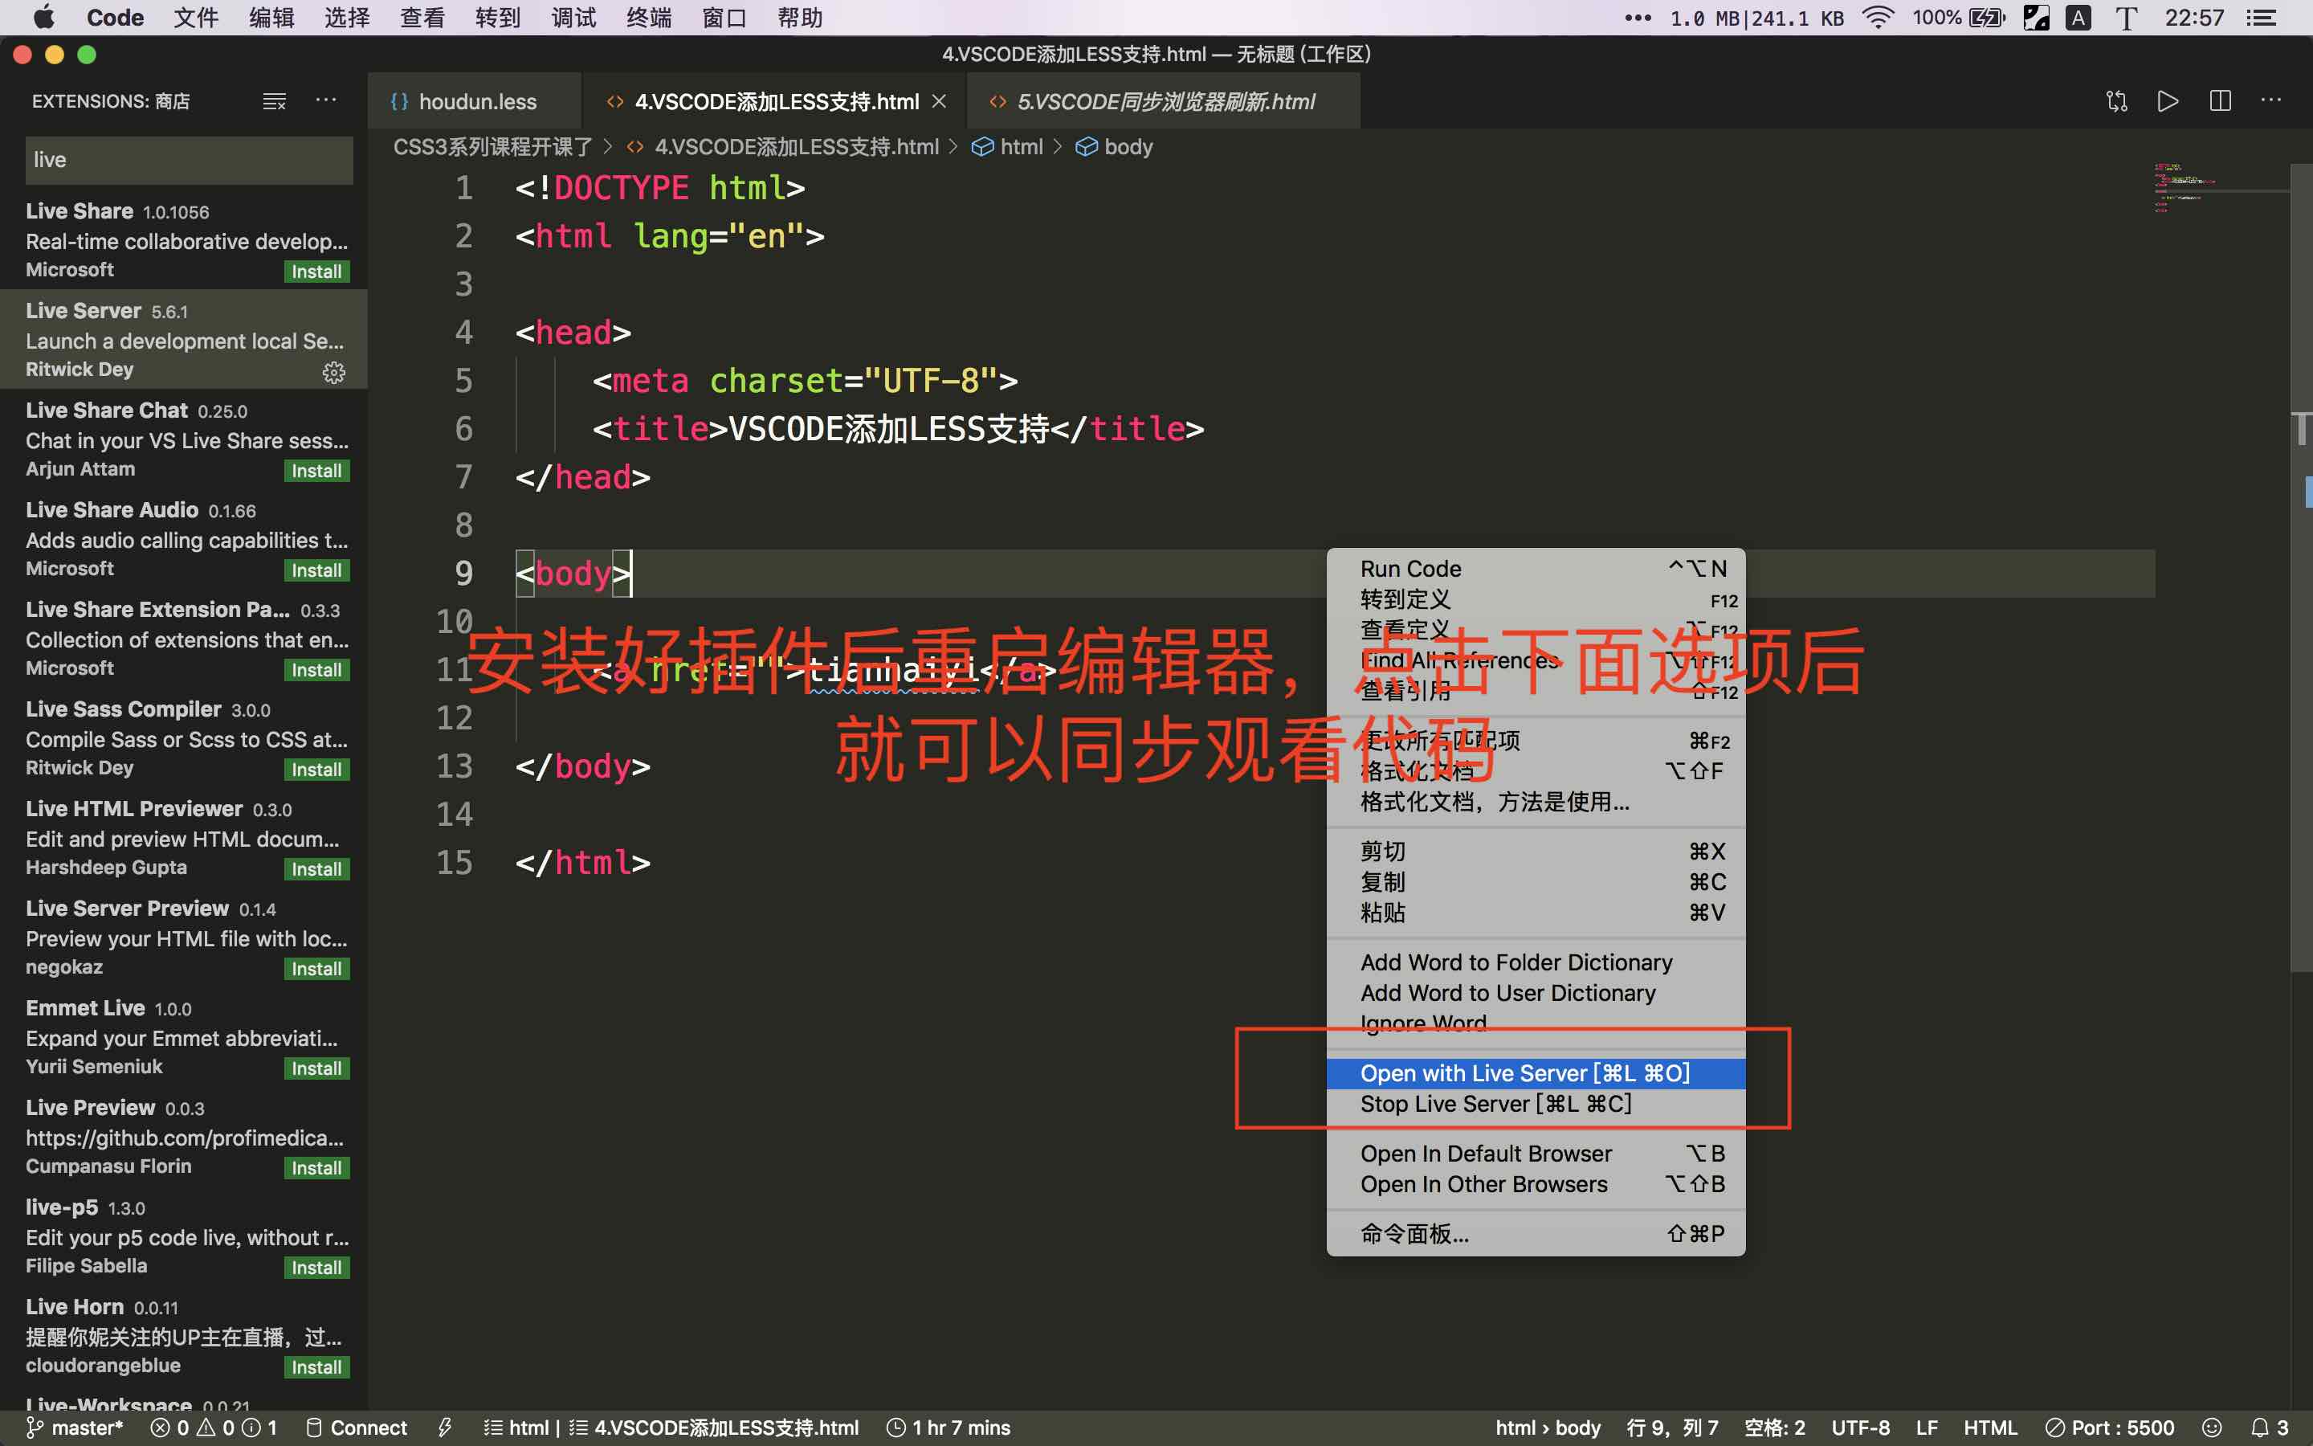Click HTML language mode selector
2313x1446 pixels.
coord(1990,1428)
